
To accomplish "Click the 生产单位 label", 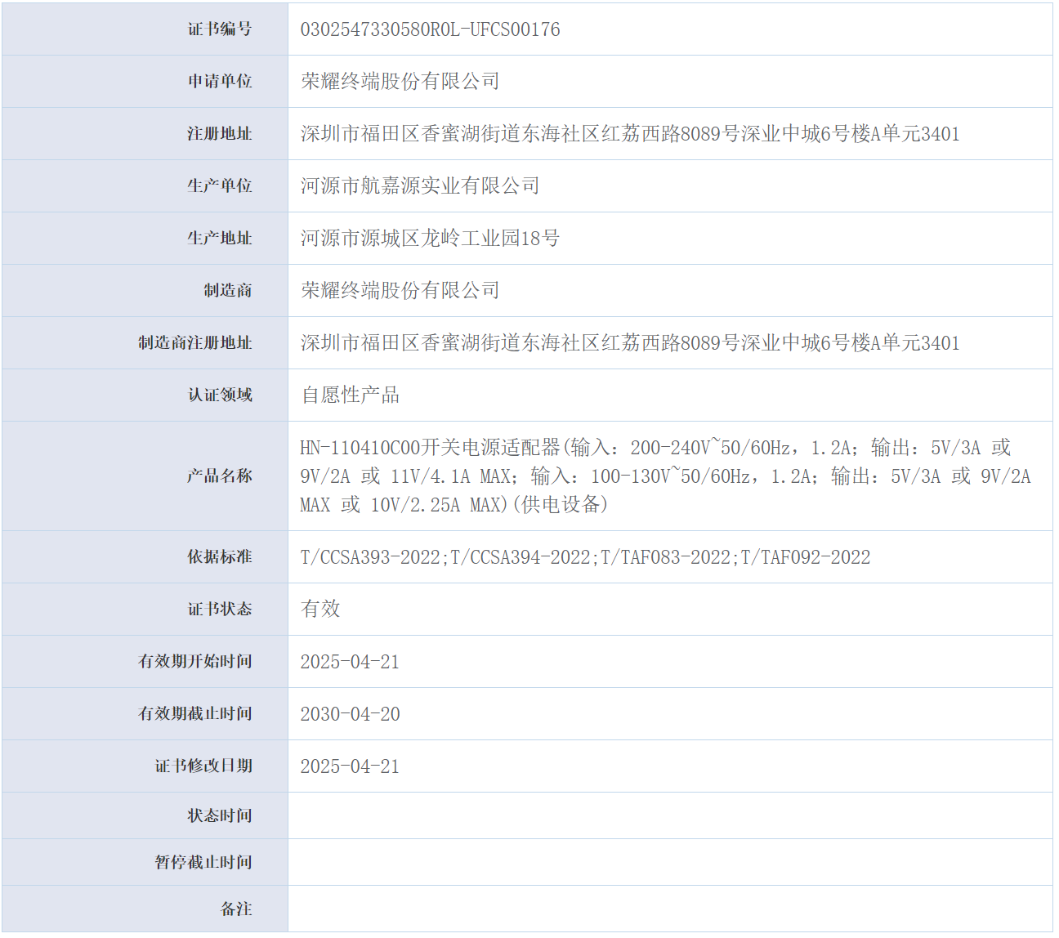I will [220, 186].
